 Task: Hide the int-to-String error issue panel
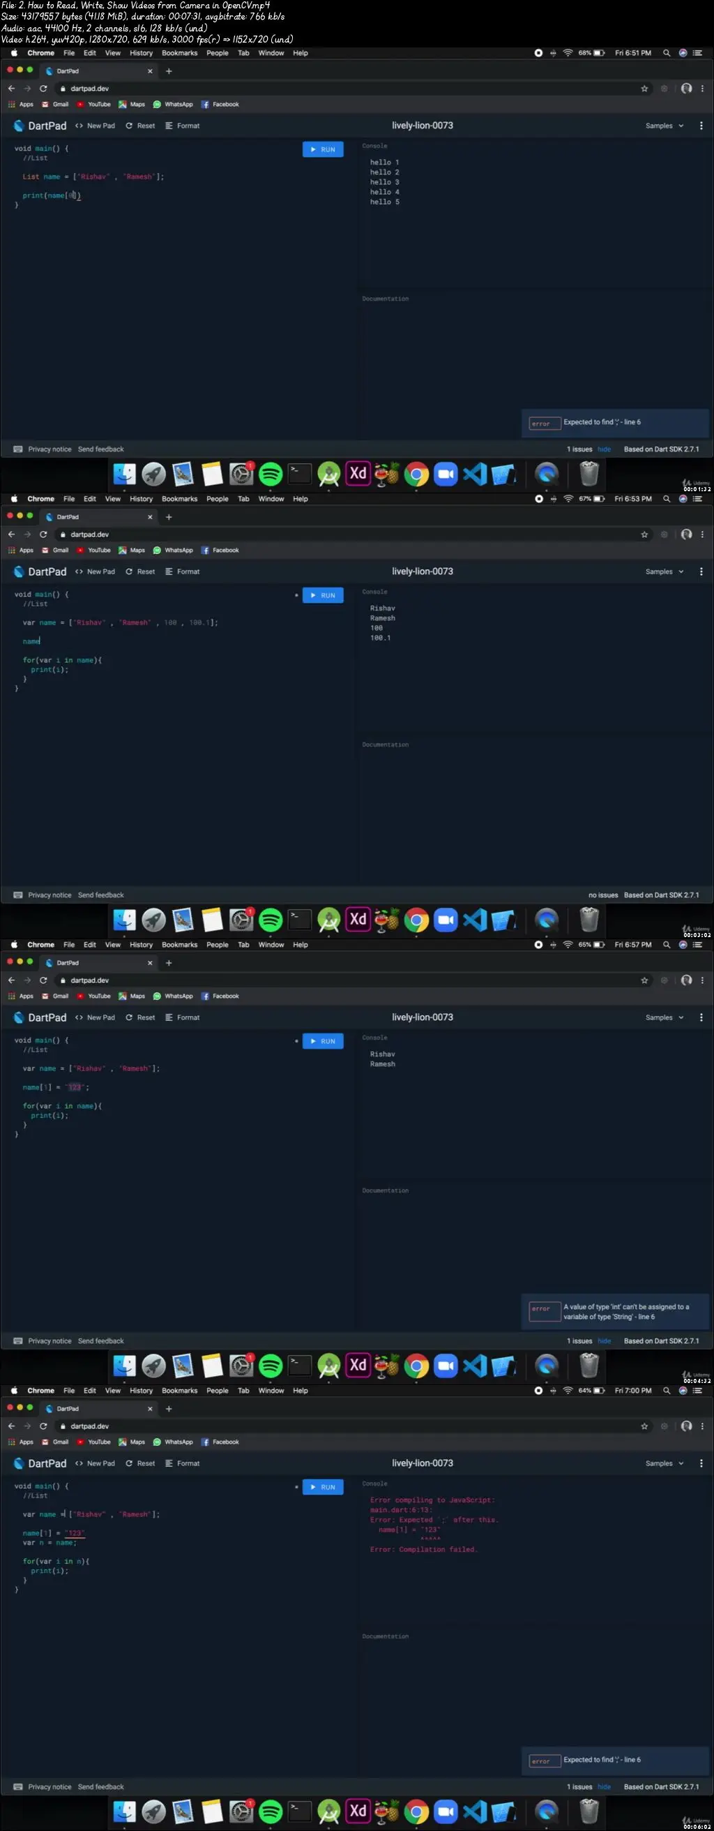click(x=604, y=1340)
